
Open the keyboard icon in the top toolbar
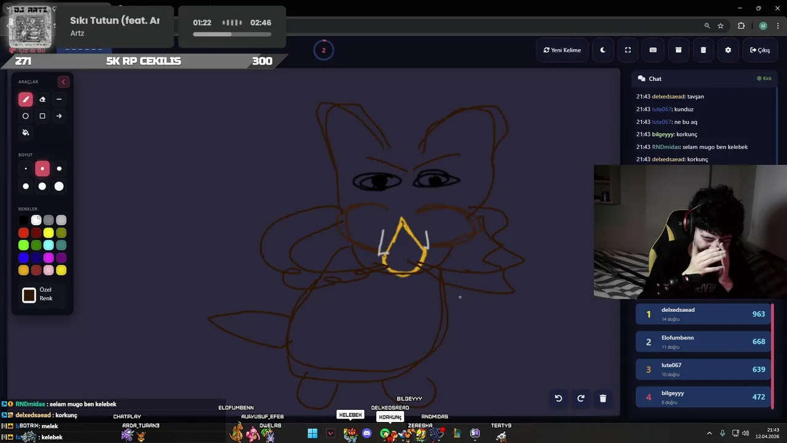tap(653, 50)
